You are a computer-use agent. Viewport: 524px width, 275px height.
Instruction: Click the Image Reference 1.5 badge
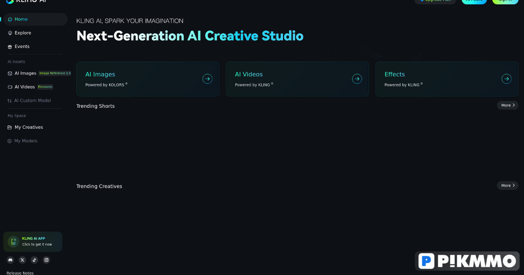(55, 73)
